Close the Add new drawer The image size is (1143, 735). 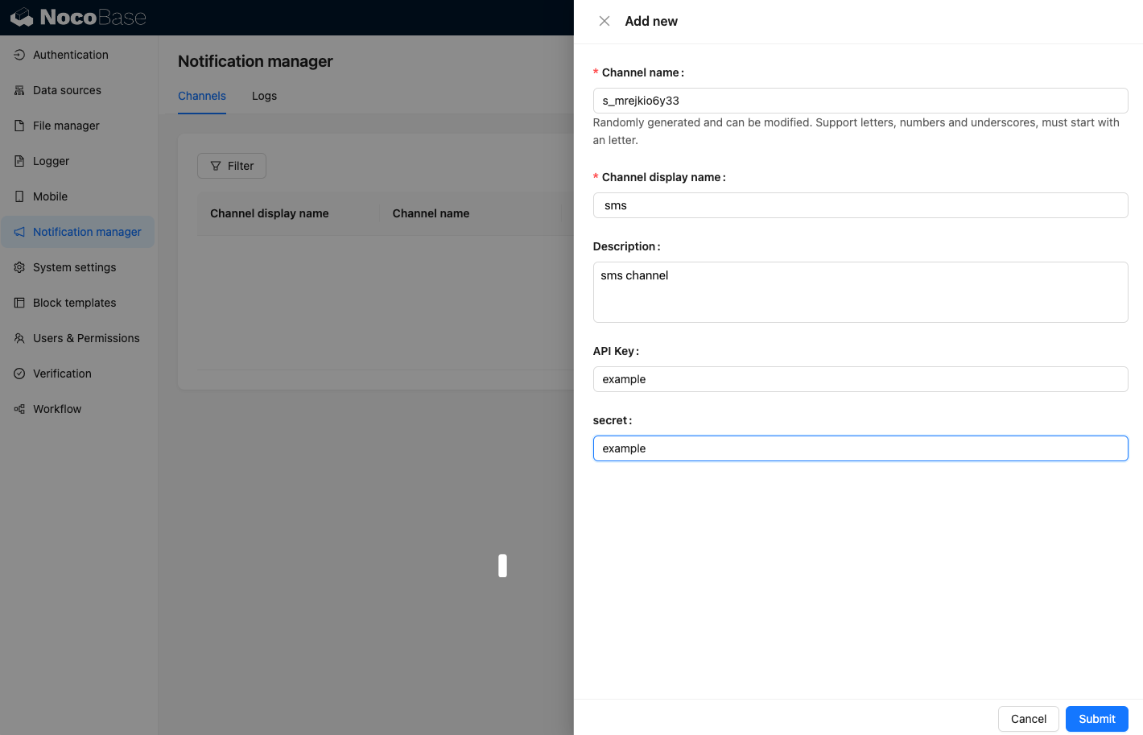click(605, 21)
